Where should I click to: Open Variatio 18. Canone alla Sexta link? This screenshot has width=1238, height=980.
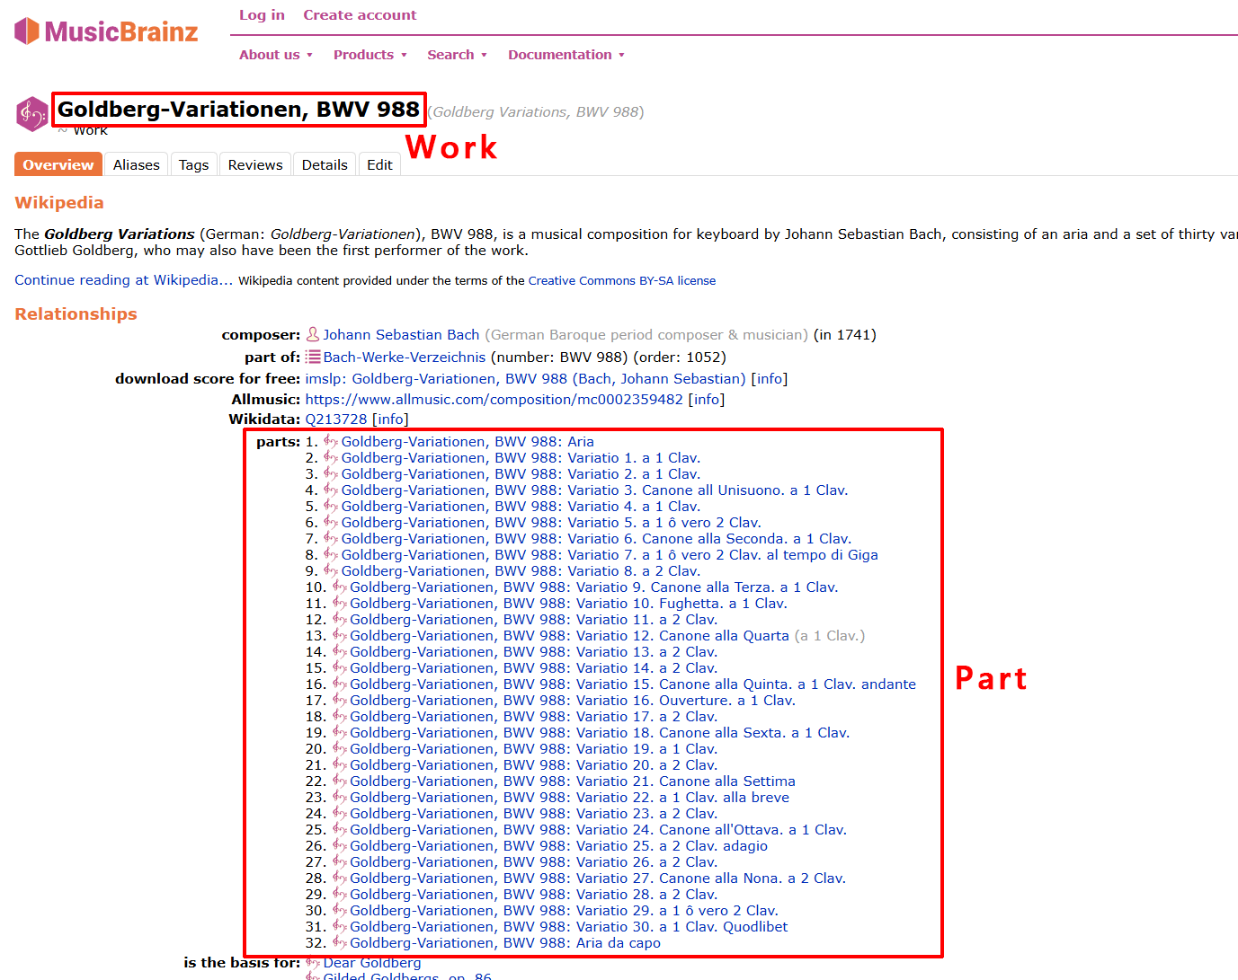[600, 733]
